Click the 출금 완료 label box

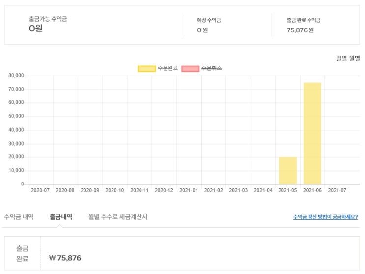[x=22, y=253]
